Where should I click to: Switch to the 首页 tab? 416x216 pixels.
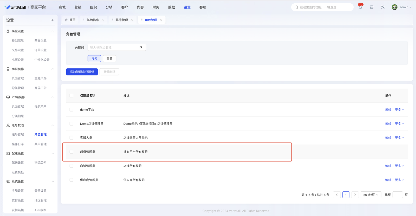pyautogui.click(x=70, y=20)
